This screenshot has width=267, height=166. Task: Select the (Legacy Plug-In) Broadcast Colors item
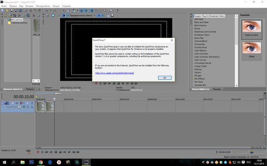(210, 16)
